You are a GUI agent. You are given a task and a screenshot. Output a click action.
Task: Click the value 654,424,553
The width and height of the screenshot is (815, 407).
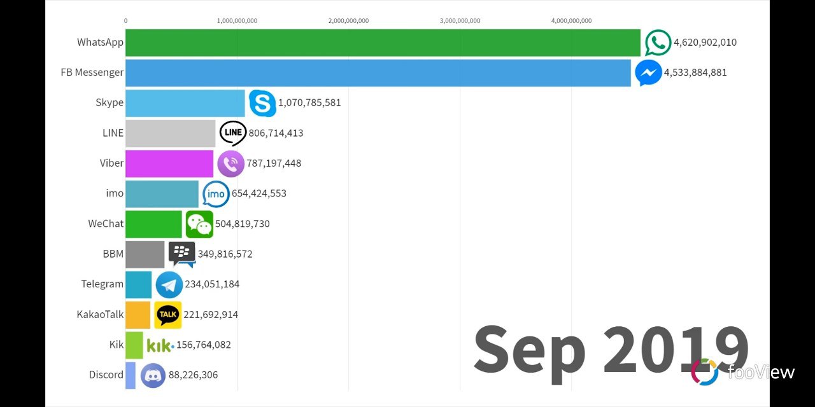coord(259,194)
